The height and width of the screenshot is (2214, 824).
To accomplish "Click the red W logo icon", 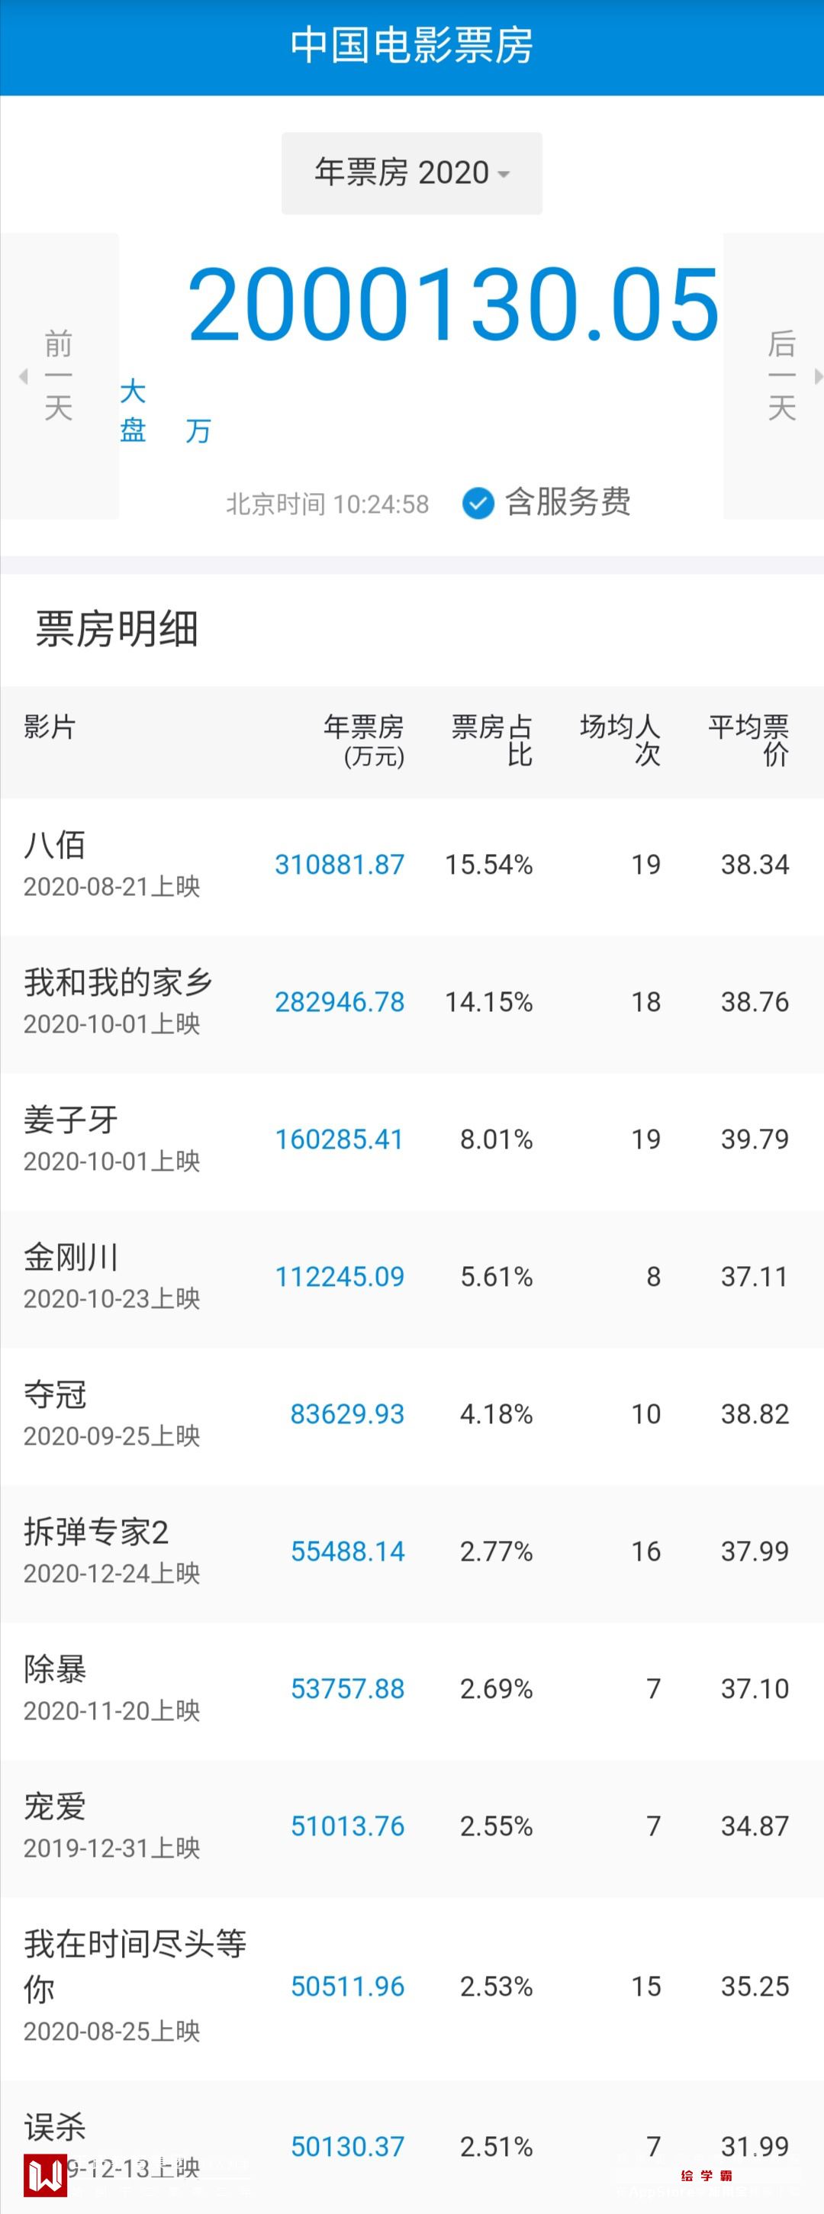I will coord(45,2175).
